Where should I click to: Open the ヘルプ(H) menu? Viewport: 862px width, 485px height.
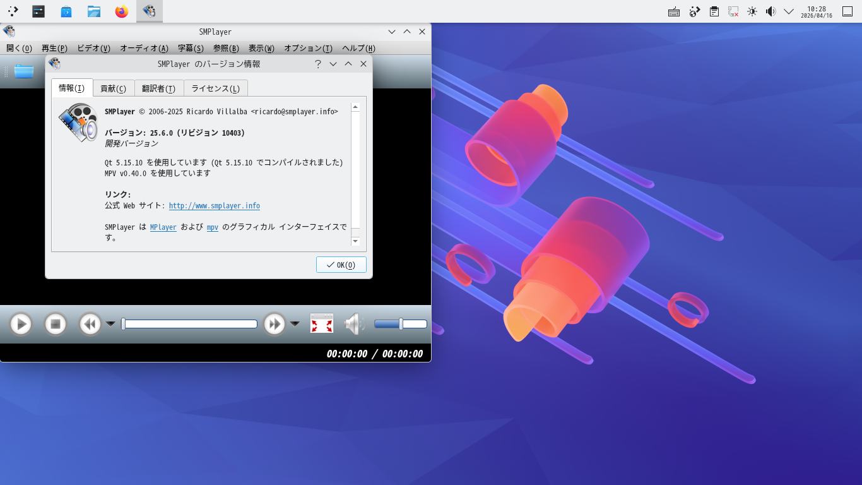pyautogui.click(x=358, y=49)
